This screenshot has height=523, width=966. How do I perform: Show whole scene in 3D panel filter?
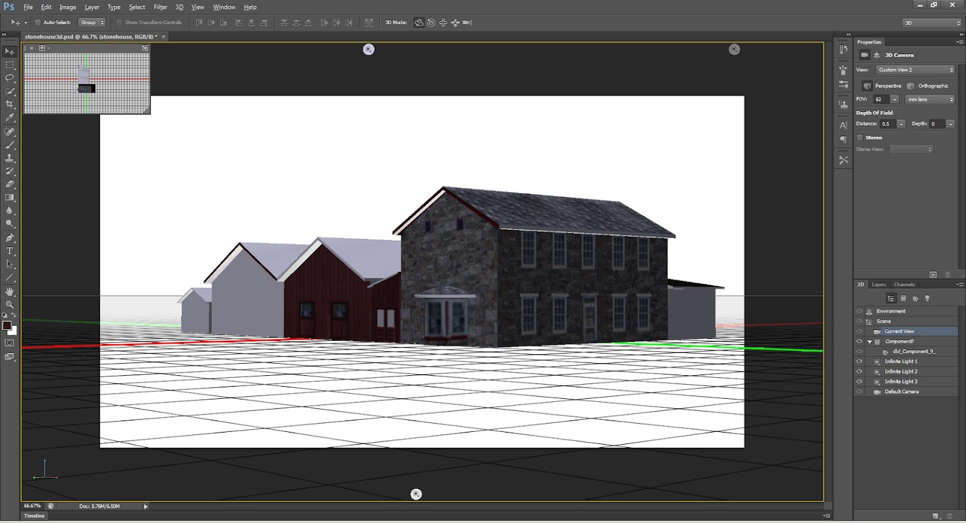click(891, 298)
